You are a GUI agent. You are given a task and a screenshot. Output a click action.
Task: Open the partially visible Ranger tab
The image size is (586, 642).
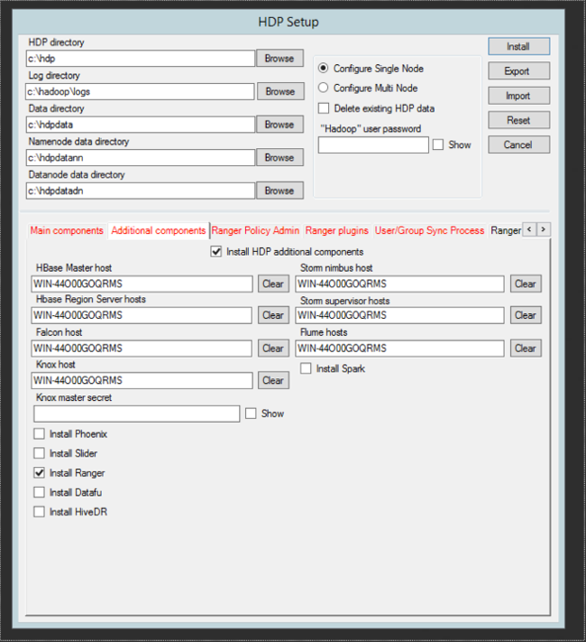pos(506,230)
